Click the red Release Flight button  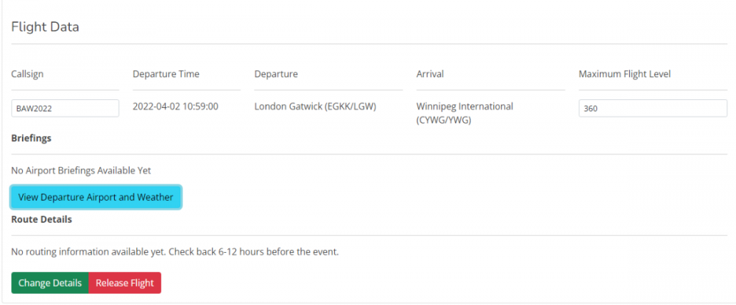[x=124, y=283]
